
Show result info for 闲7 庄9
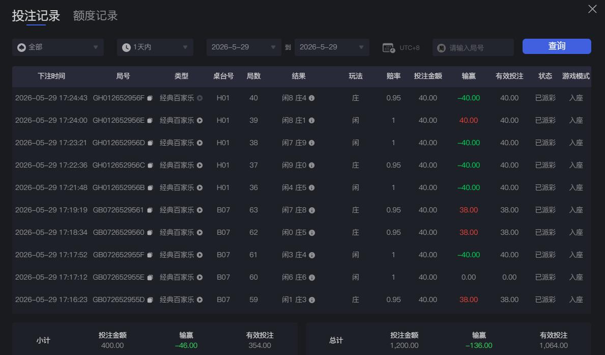click(x=312, y=143)
